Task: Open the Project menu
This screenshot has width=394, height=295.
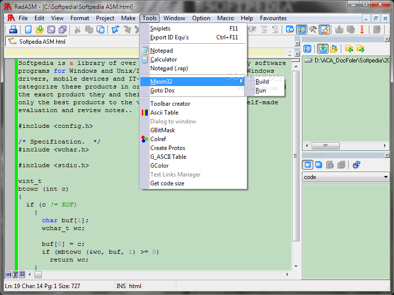Action: click(x=105, y=18)
